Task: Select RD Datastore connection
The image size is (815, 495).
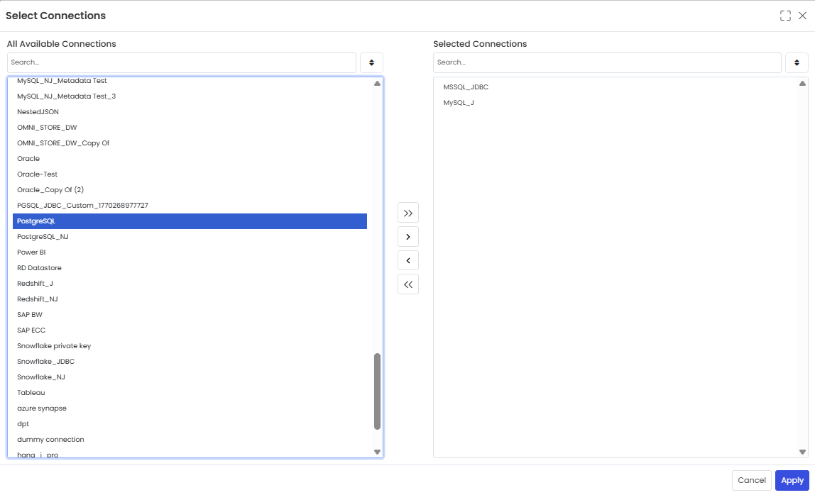Action: (x=190, y=268)
